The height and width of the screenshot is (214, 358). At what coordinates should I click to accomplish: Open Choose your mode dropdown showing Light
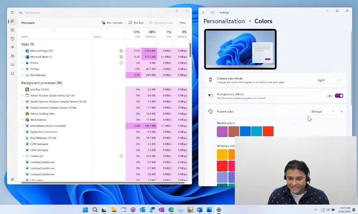[x=329, y=80]
